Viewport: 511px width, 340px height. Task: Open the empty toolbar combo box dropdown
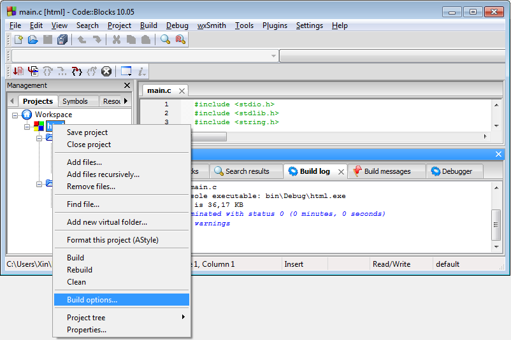click(273, 56)
